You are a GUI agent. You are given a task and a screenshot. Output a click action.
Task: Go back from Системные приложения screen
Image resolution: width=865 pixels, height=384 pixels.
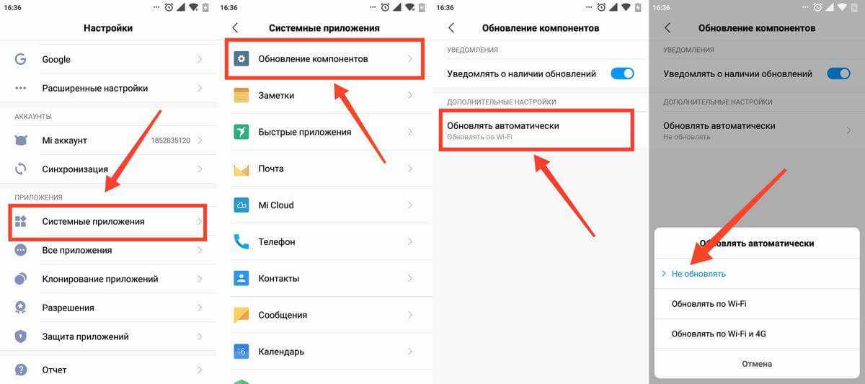point(235,28)
